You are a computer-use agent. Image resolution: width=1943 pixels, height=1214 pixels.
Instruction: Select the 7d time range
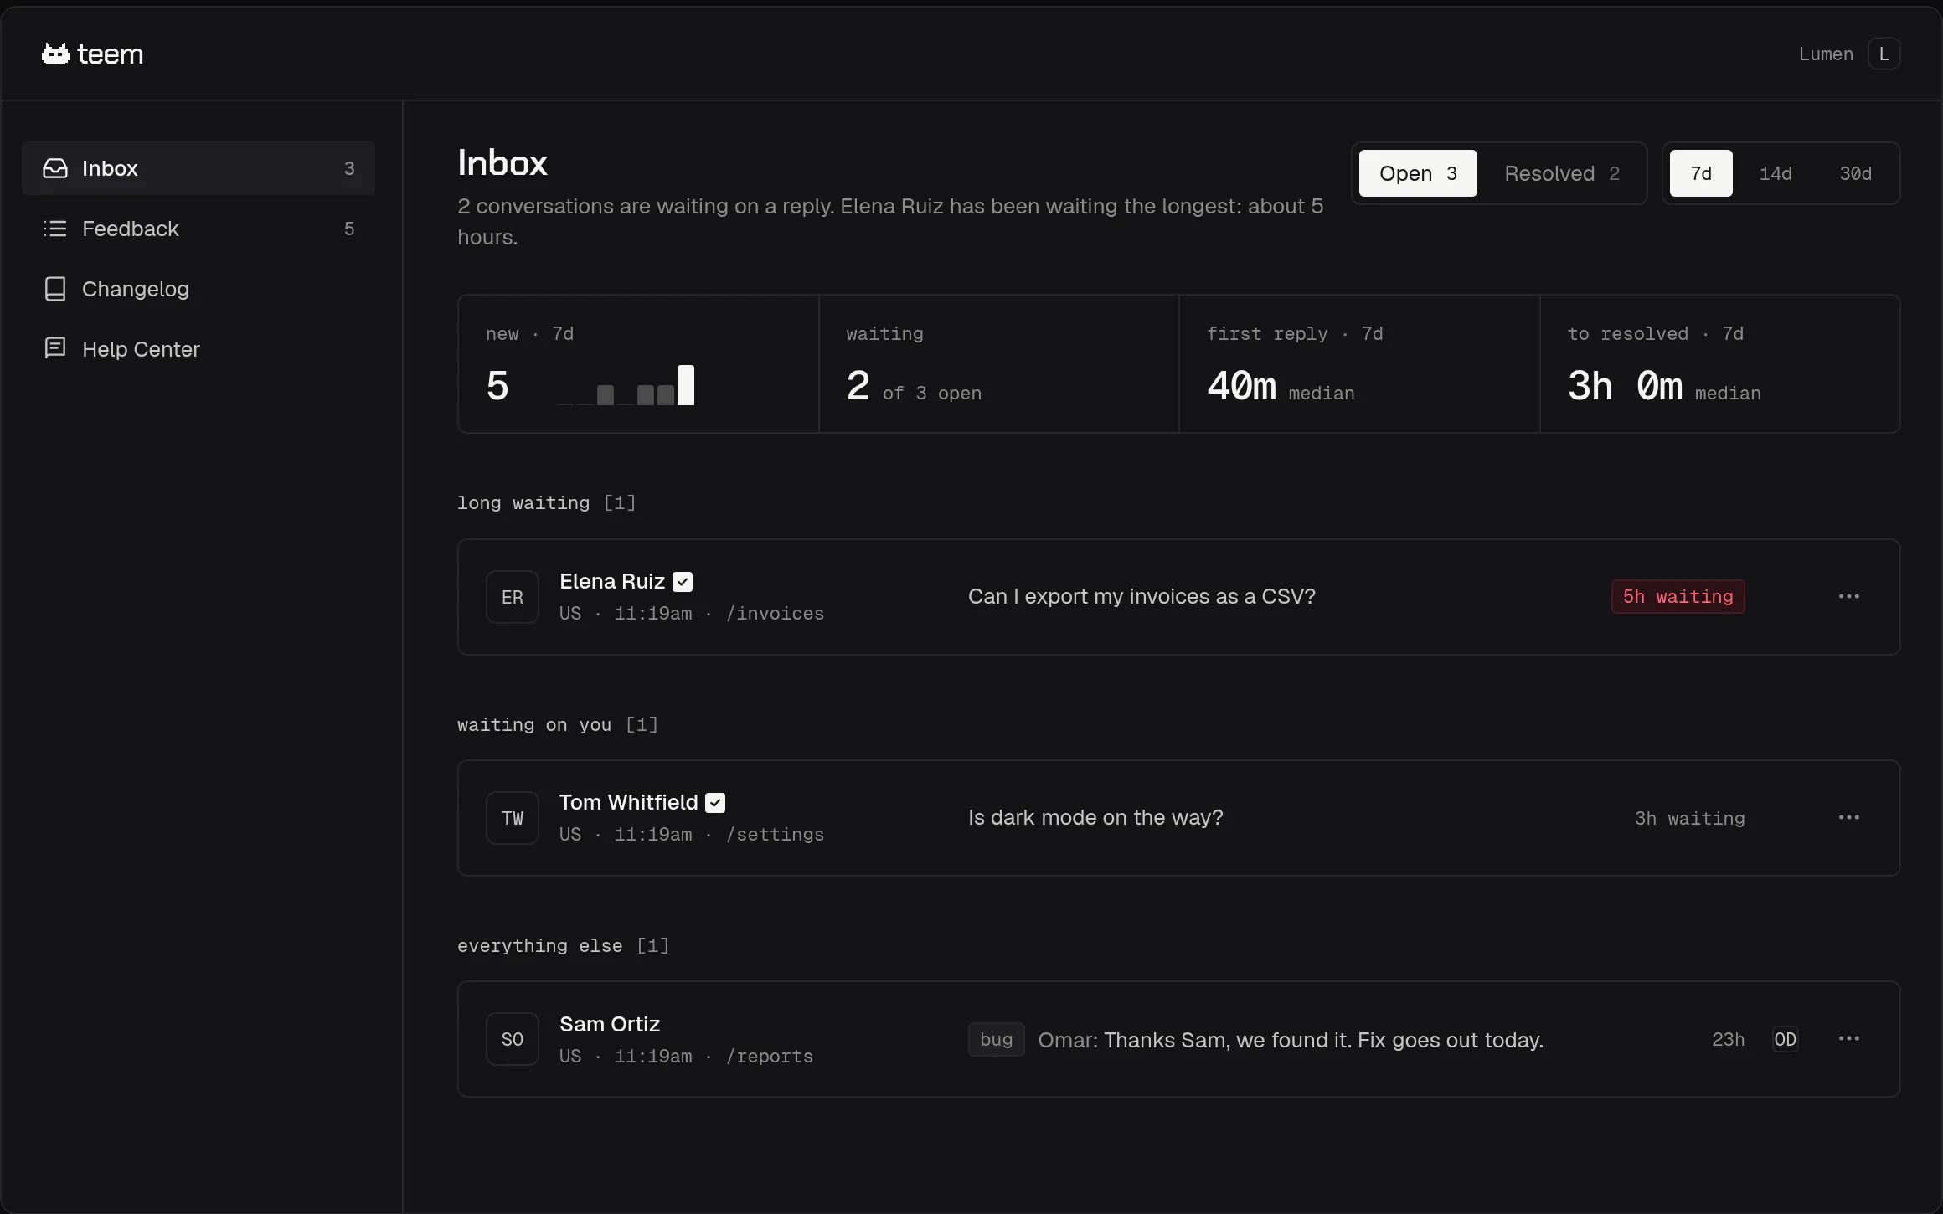1701,173
